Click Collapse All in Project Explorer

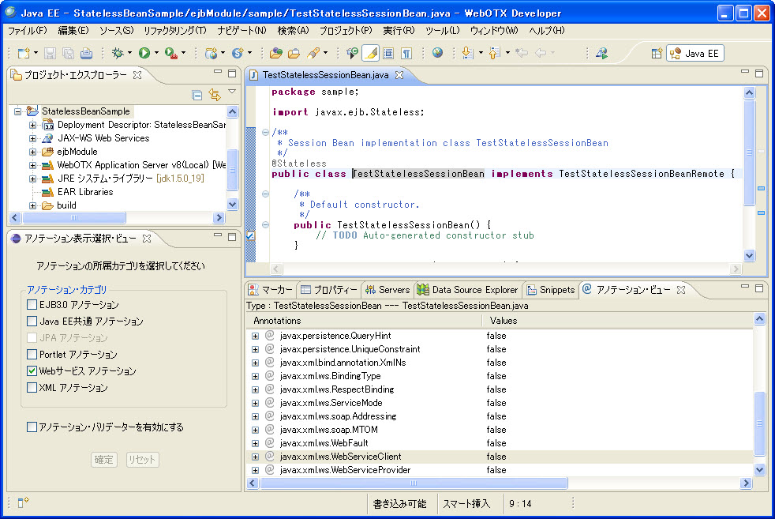pyautogui.click(x=197, y=95)
